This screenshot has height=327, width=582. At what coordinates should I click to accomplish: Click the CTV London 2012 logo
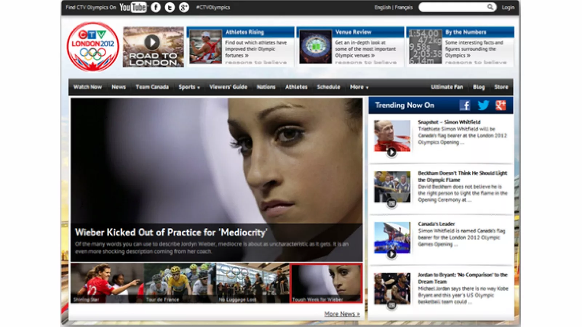[x=93, y=47]
